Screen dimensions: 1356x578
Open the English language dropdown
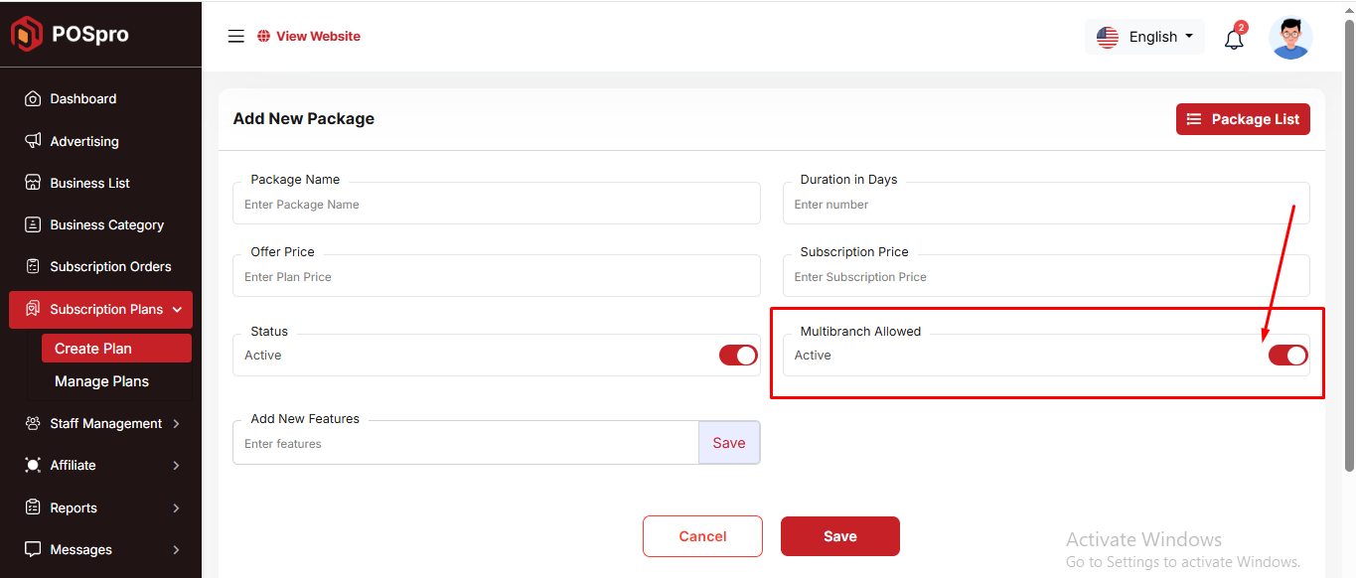[x=1144, y=37]
